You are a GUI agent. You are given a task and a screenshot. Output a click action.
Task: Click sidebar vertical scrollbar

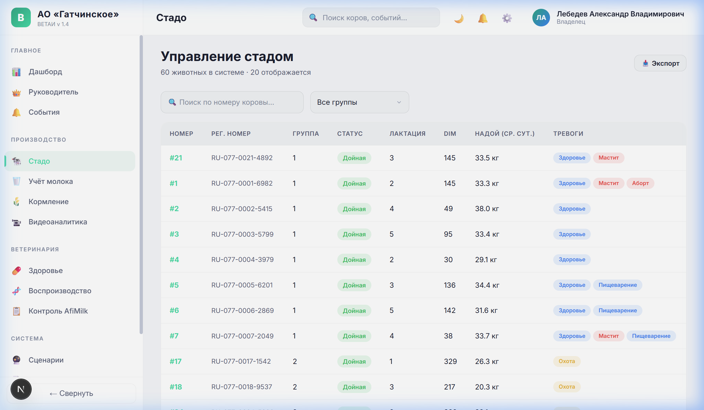141,184
